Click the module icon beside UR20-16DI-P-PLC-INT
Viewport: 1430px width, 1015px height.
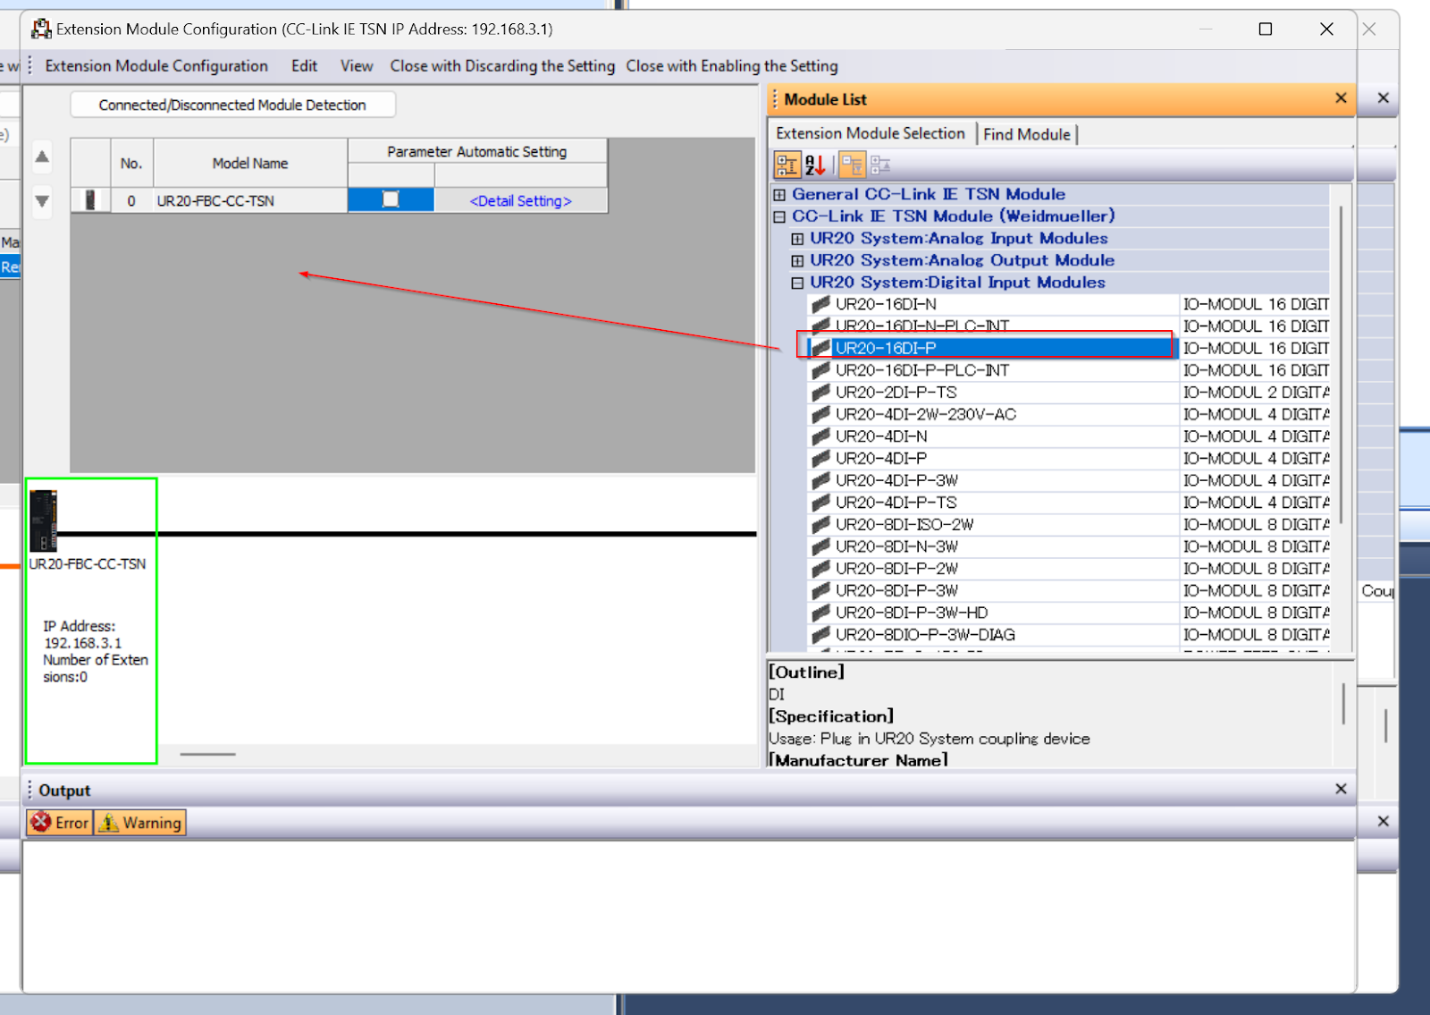[820, 370]
